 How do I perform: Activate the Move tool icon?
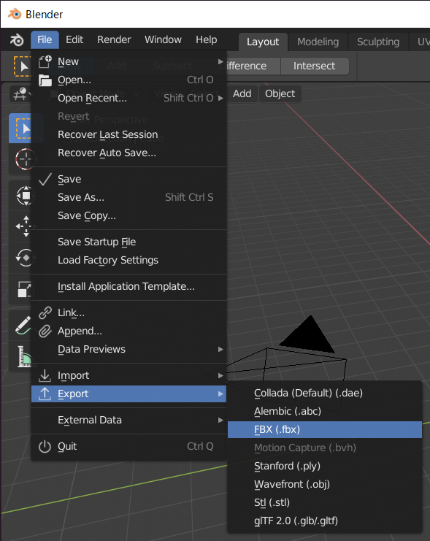[x=24, y=226]
